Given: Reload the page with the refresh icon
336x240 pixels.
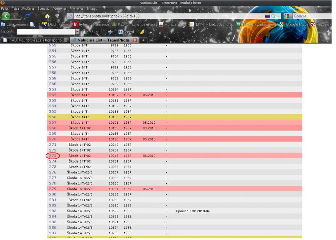Looking at the screenshot, I should (x=27, y=16).
